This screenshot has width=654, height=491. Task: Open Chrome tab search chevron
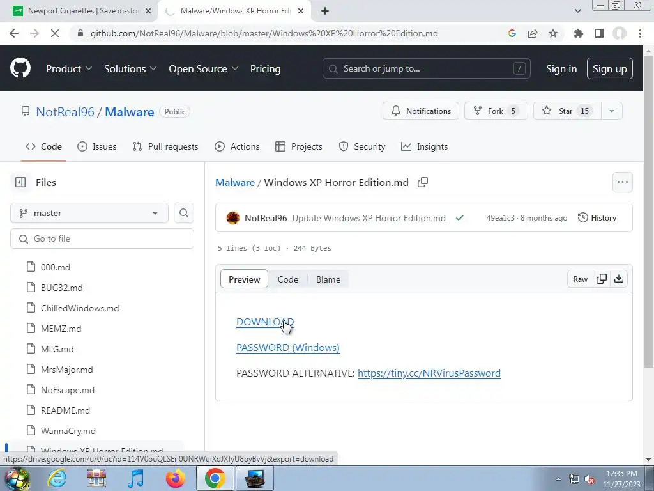tap(577, 11)
